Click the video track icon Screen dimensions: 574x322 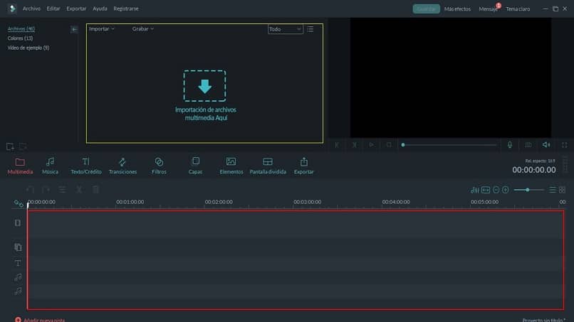(x=18, y=222)
